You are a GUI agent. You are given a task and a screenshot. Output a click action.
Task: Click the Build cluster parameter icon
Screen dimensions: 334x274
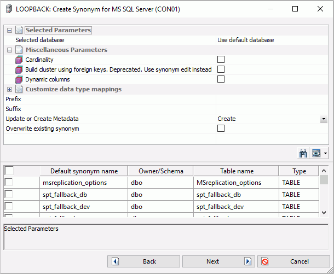(x=19, y=69)
